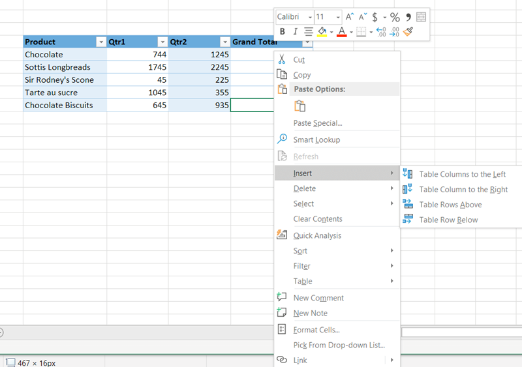The width and height of the screenshot is (522, 367).
Task: Click the horizontal scrollbar track
Action: tap(461, 332)
